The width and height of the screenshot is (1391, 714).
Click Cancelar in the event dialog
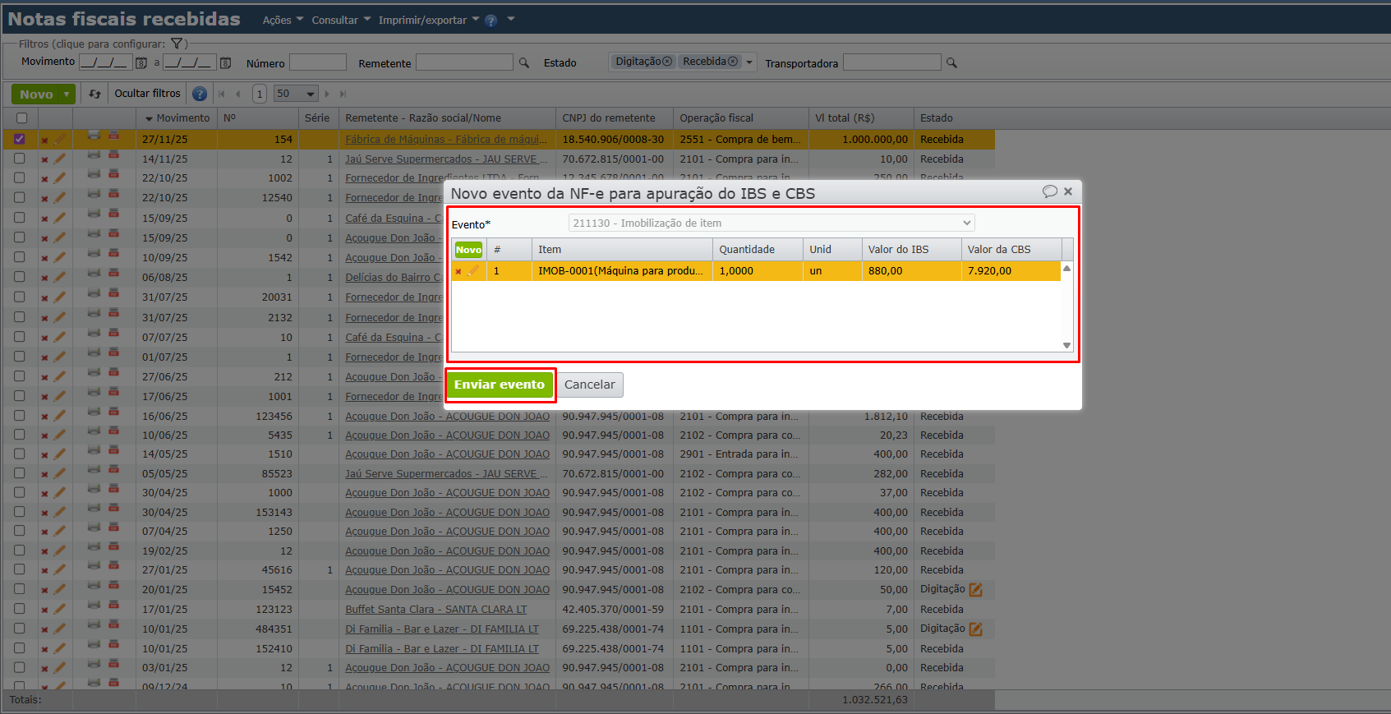[x=590, y=385]
